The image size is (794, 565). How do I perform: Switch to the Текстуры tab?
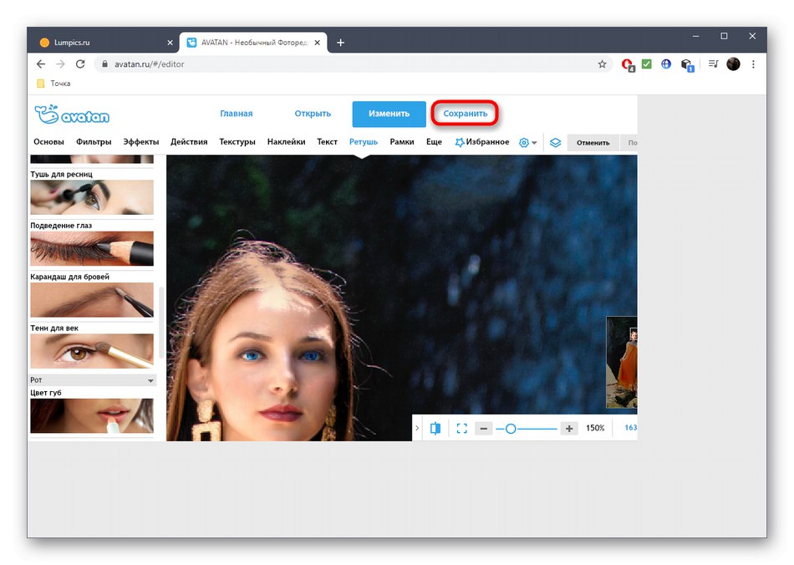coord(237,142)
